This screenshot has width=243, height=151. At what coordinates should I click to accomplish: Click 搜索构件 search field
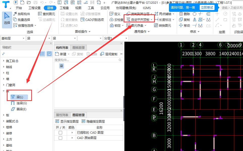pyautogui.click(x=88, y=60)
